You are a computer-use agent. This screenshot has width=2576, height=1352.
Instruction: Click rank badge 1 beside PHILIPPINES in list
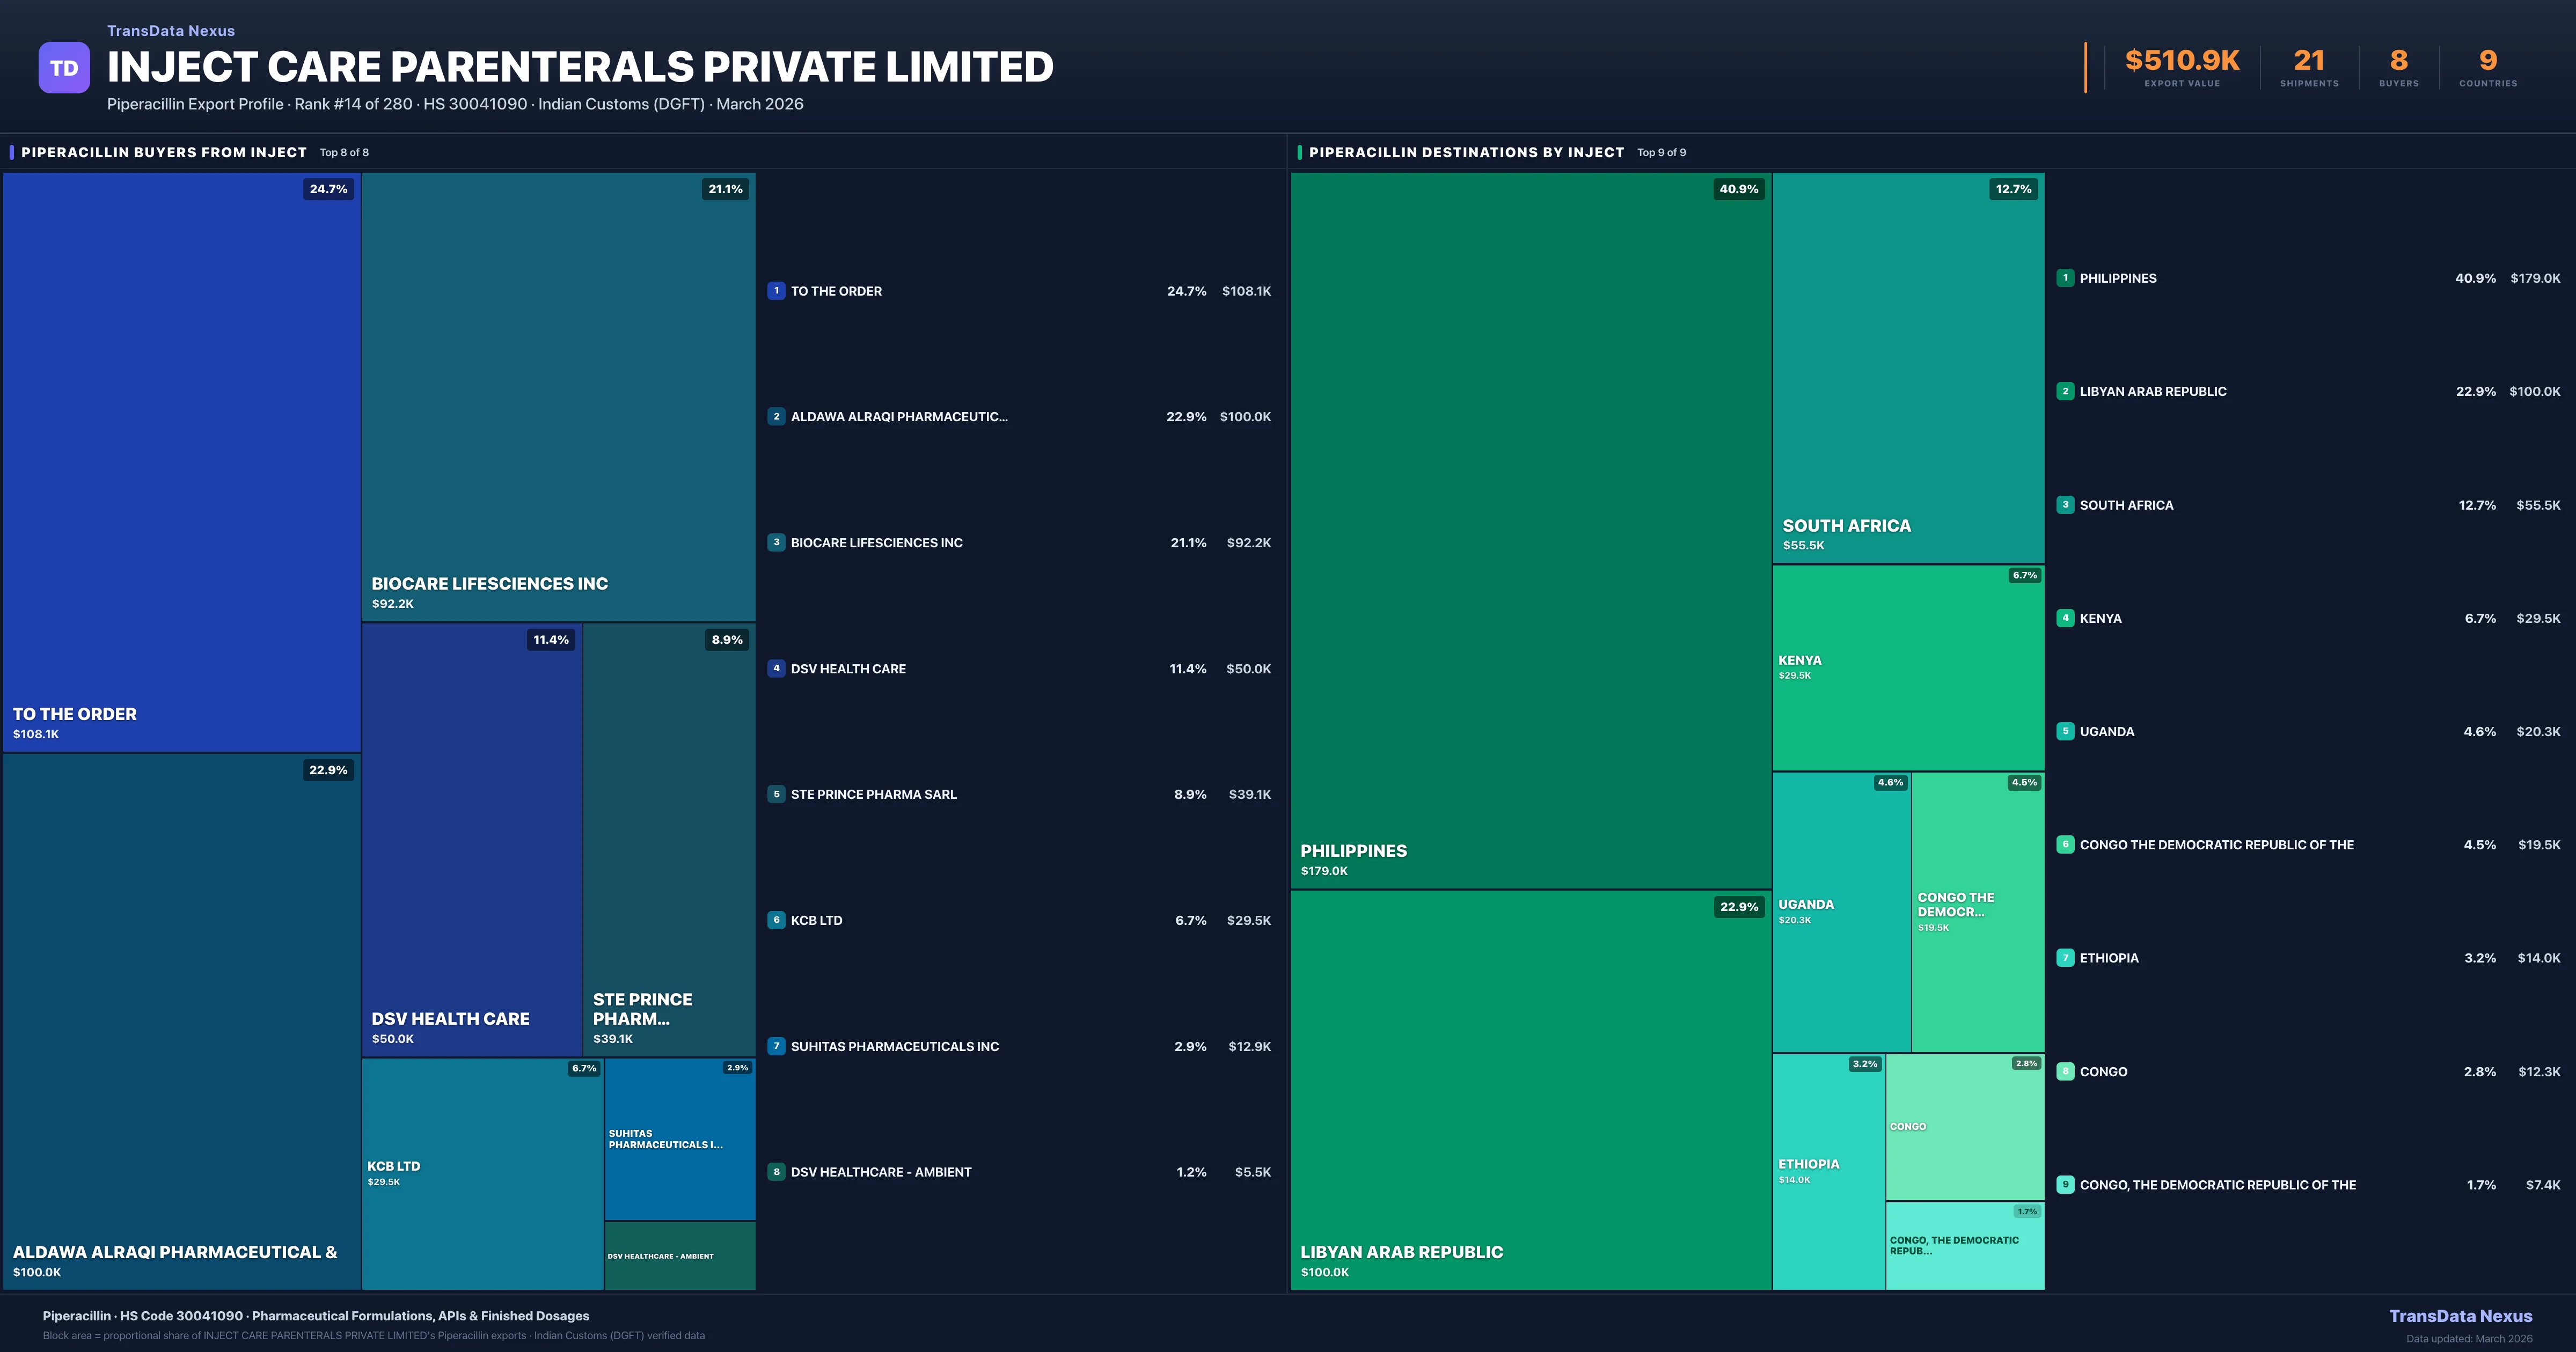click(x=2065, y=278)
